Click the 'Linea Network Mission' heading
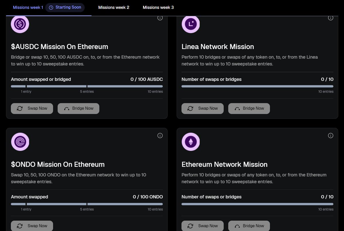The image size is (344, 231). pyautogui.click(x=218, y=47)
